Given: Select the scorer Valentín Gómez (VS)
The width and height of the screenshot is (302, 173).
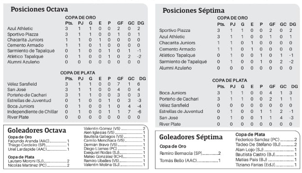Looking at the screenshot, I should coord(102,128).
